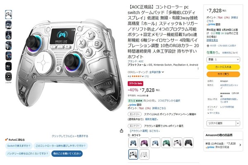248x165 pixels.
Task: Choose the black controller color variant
Action: pyautogui.click(x=188, y=143)
